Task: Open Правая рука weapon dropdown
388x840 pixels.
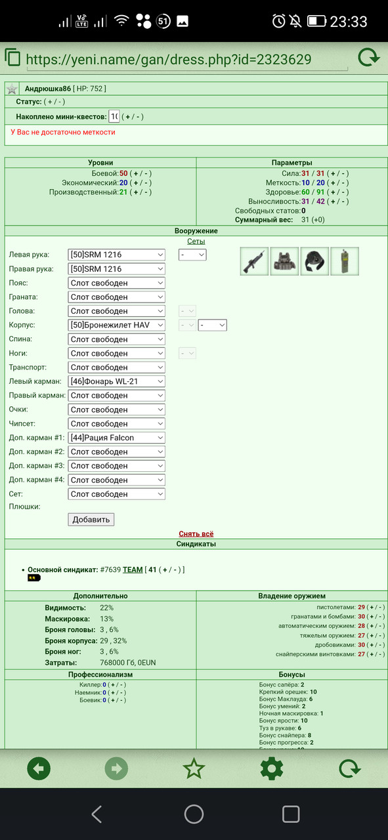Action: (x=116, y=269)
